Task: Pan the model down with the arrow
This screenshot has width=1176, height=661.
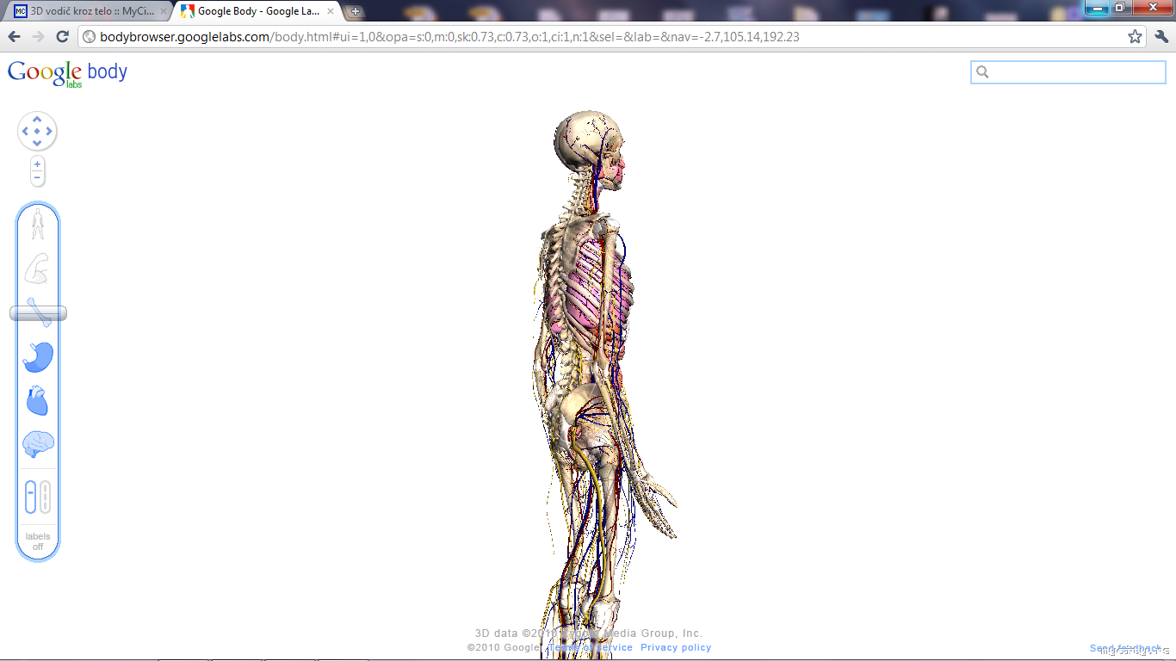Action: pyautogui.click(x=37, y=144)
